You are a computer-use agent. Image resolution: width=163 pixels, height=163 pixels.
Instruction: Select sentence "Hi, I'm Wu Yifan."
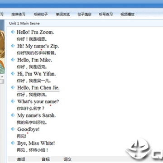pyautogui.click(x=36, y=74)
